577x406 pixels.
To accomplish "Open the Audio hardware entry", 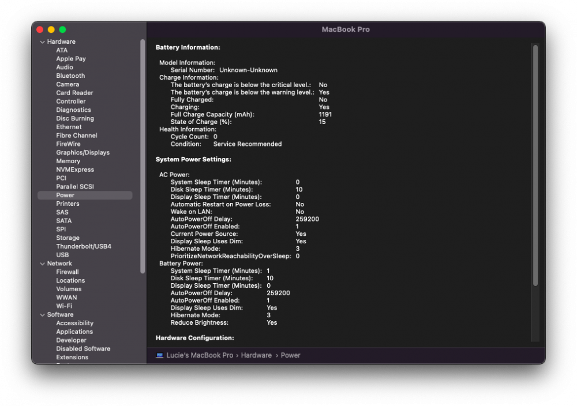I will click(65, 67).
